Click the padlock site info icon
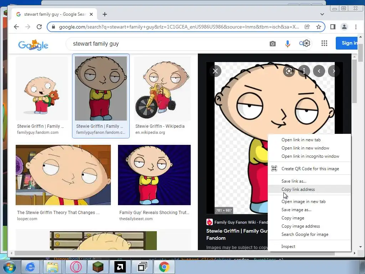The height and width of the screenshot is (274, 365). (53, 27)
